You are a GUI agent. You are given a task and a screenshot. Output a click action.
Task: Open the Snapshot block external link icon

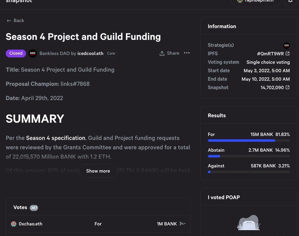[x=287, y=87]
